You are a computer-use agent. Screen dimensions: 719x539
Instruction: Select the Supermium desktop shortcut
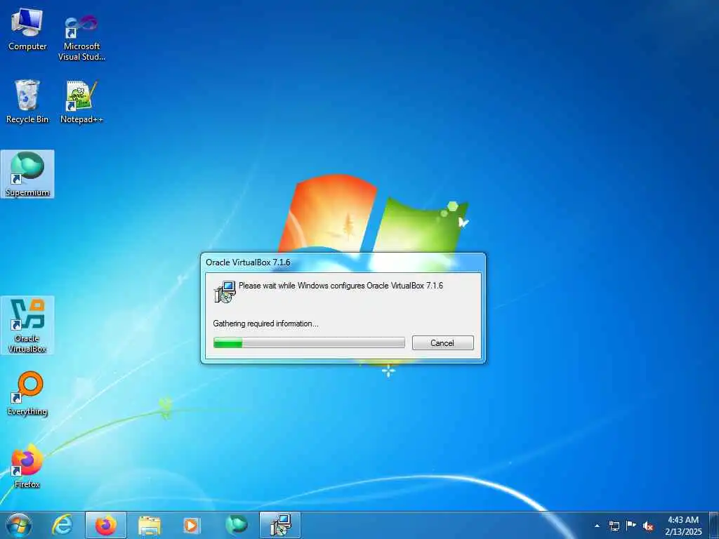point(27,174)
